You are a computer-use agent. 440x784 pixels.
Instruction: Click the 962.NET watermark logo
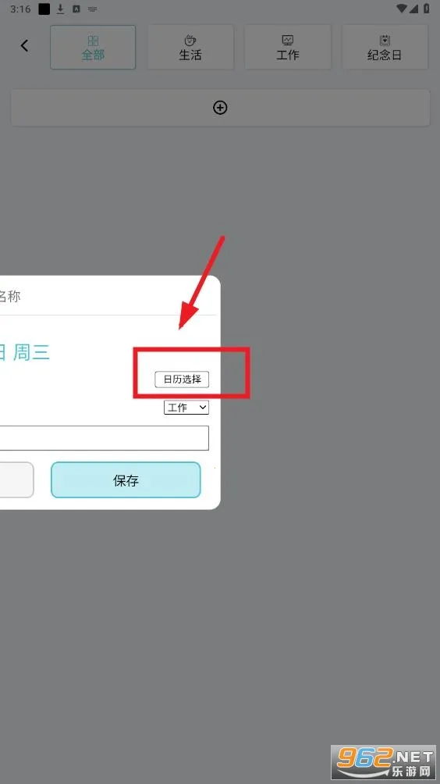[x=383, y=762]
